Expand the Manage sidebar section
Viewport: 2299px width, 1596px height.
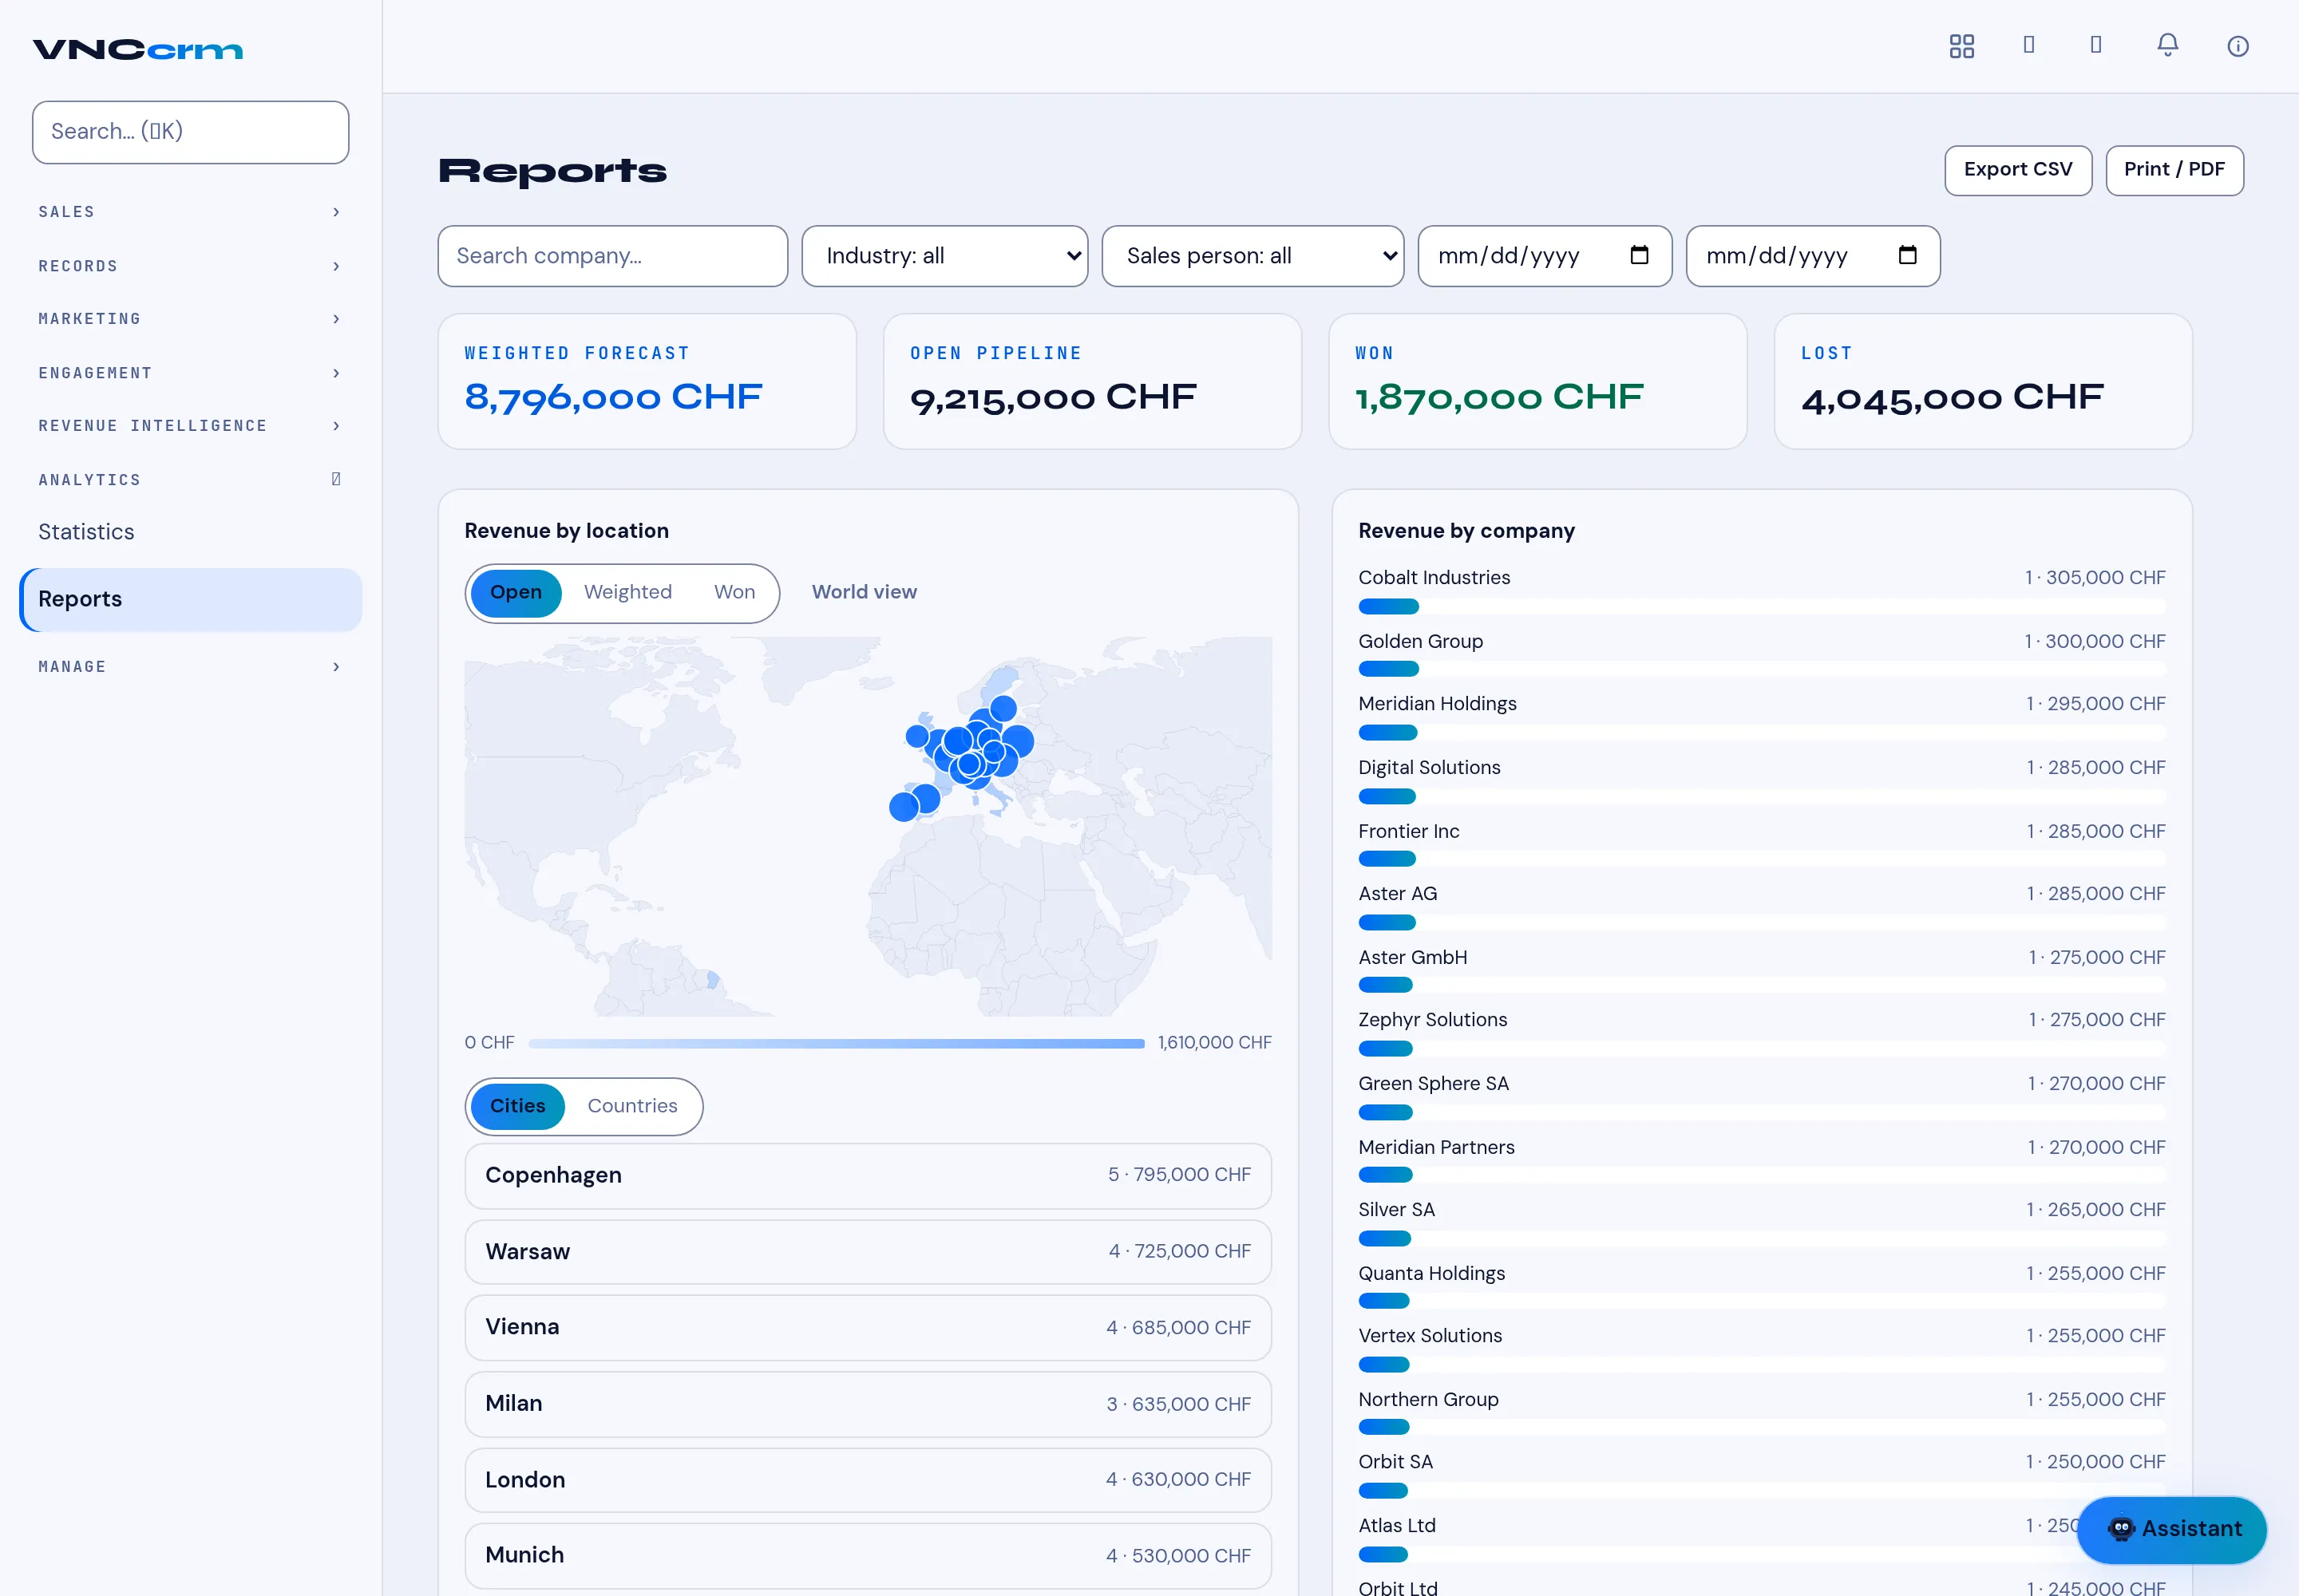[190, 667]
